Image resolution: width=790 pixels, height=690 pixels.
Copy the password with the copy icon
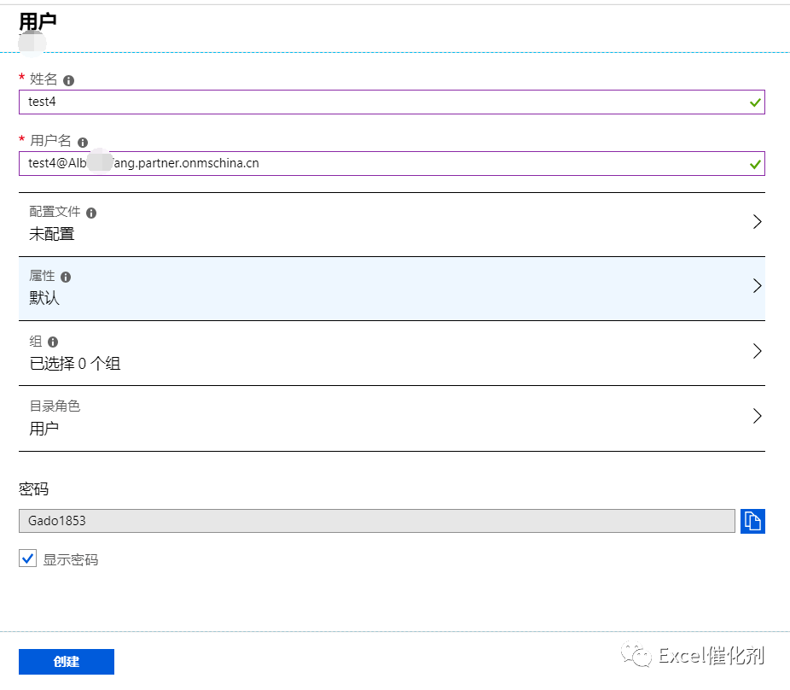click(752, 521)
